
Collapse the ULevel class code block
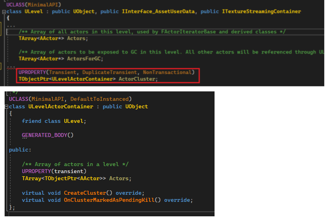pos(4,12)
